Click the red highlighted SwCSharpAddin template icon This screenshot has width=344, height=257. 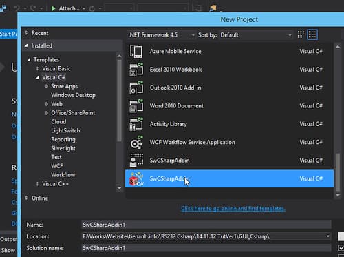pyautogui.click(x=136, y=178)
